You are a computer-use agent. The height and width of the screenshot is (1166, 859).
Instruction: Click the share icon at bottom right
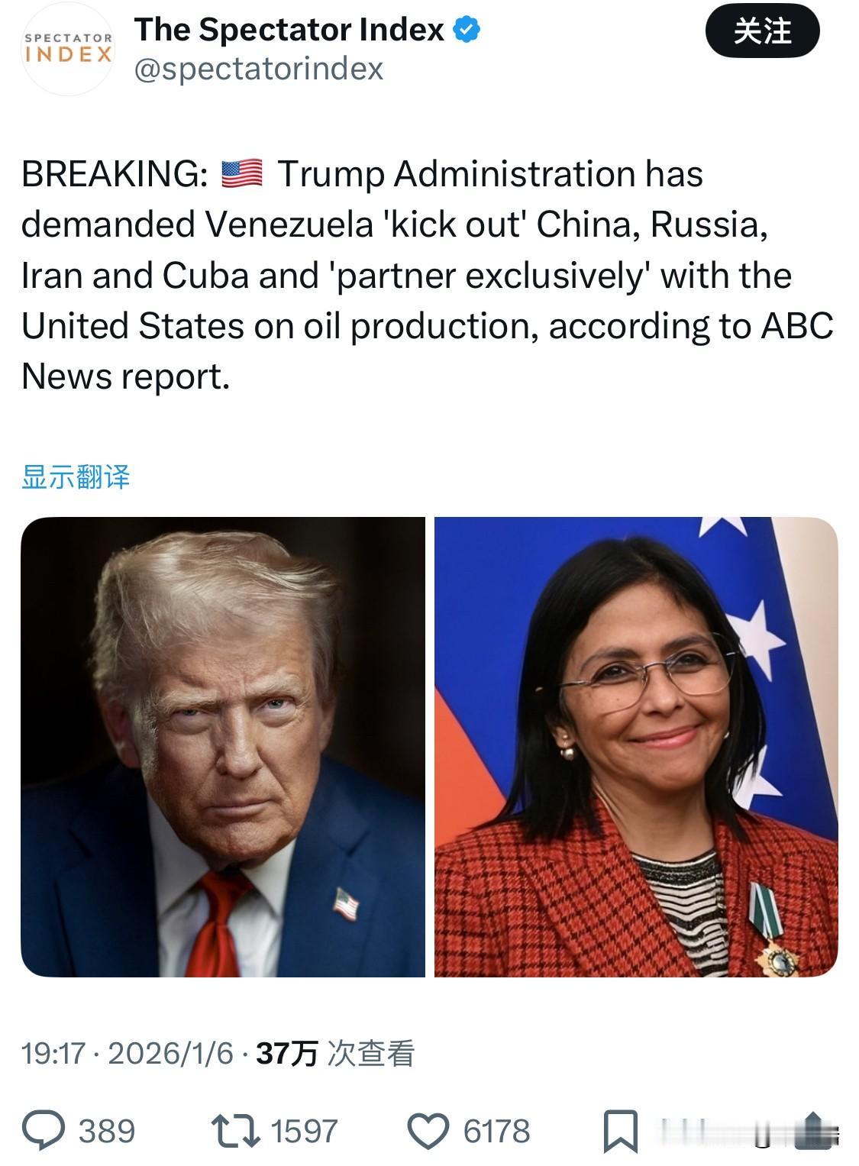click(x=815, y=1130)
